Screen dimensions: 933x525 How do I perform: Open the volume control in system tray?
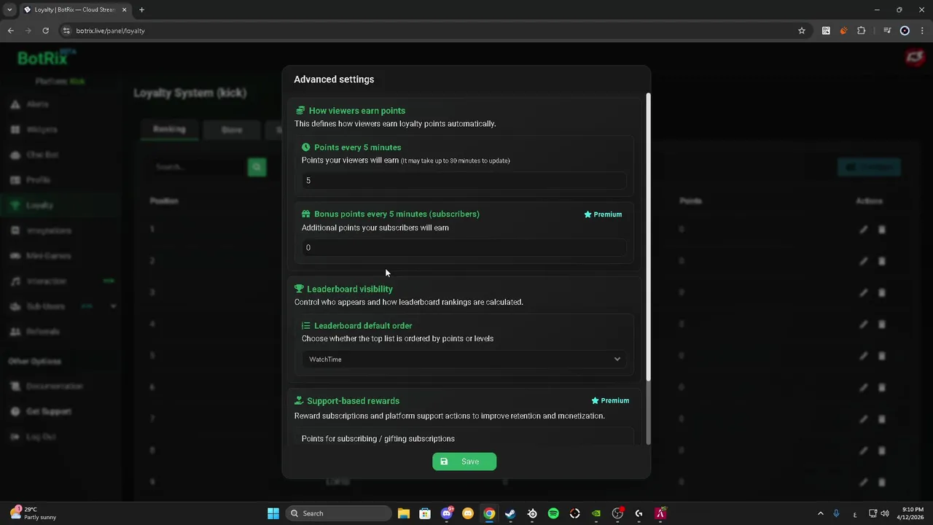coord(885,513)
